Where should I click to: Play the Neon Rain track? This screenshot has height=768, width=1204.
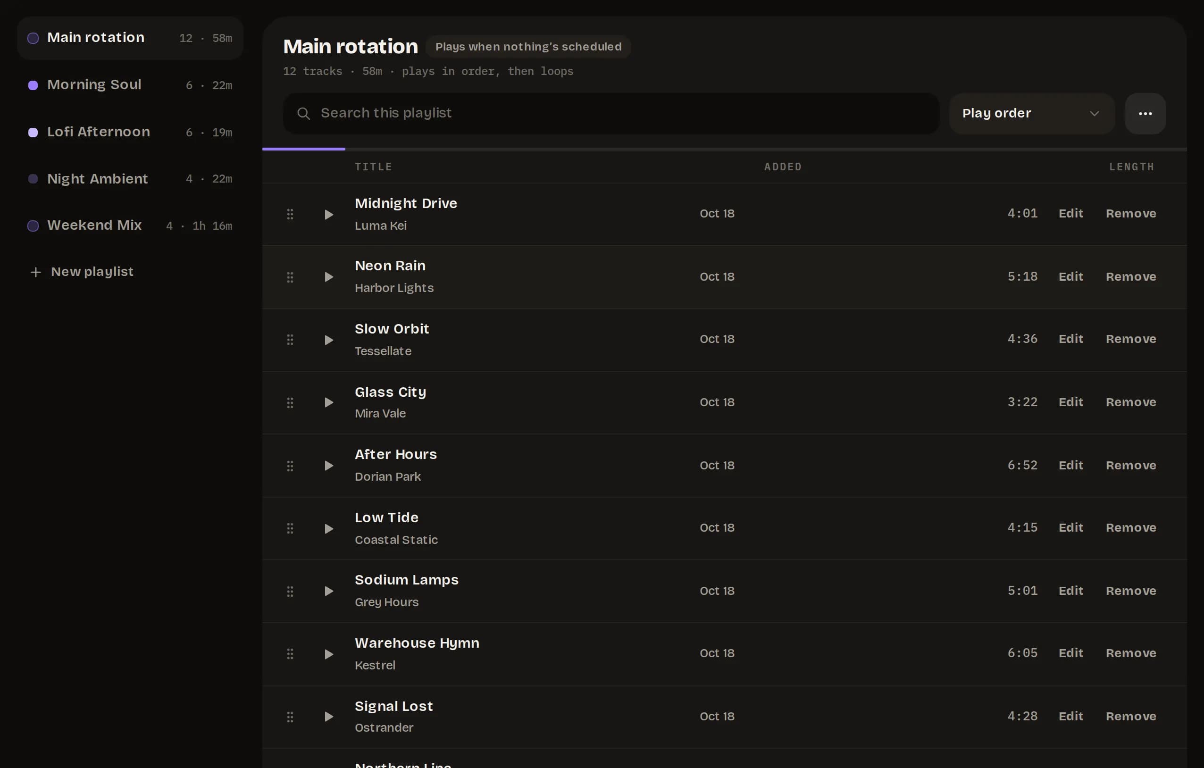click(328, 277)
